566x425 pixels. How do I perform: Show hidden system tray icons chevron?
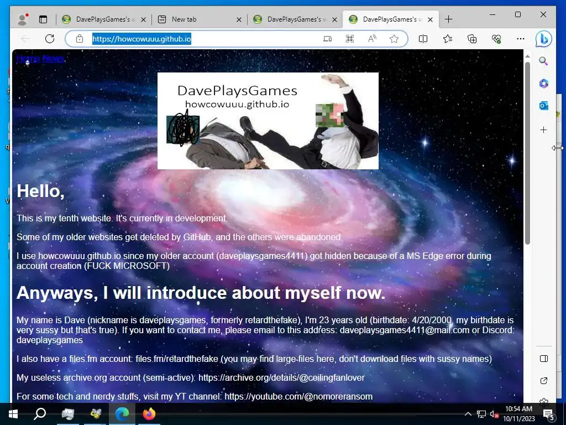point(468,414)
